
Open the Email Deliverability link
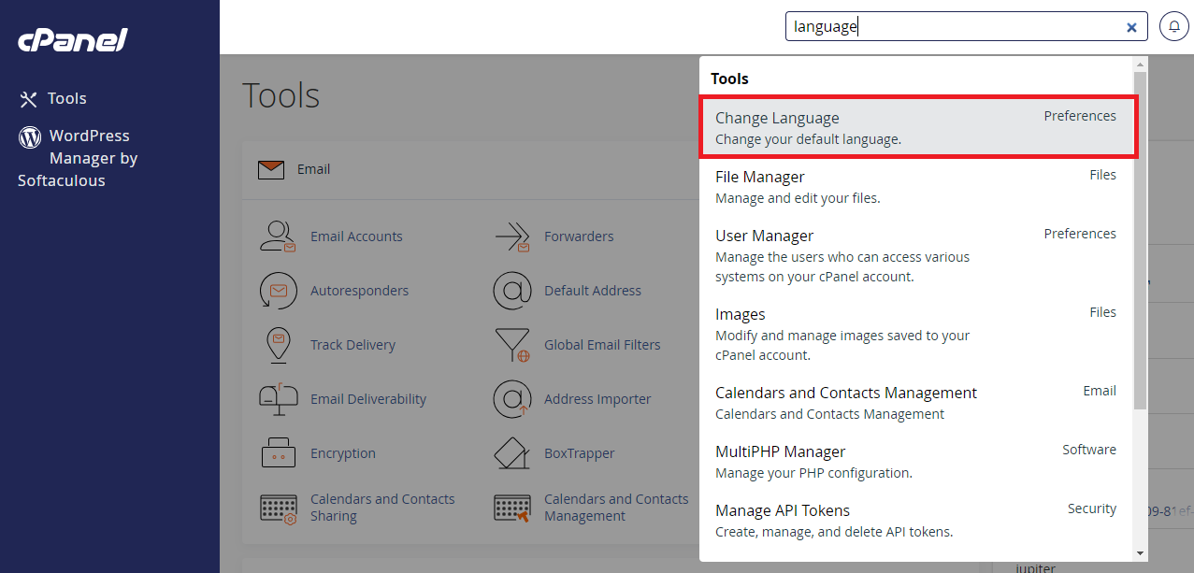pyautogui.click(x=368, y=399)
